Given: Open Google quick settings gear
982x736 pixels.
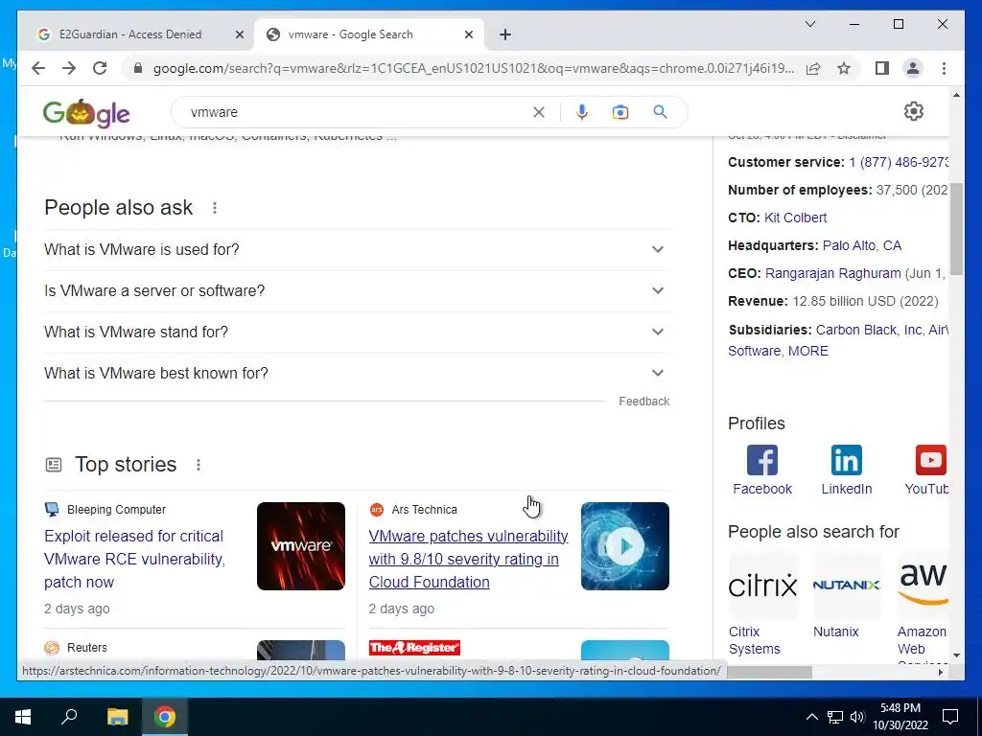Looking at the screenshot, I should coord(914,111).
